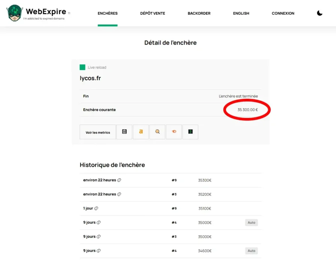Click info icon in the 35000€ #3 row
This screenshot has width=336, height=262.
(x=99, y=237)
